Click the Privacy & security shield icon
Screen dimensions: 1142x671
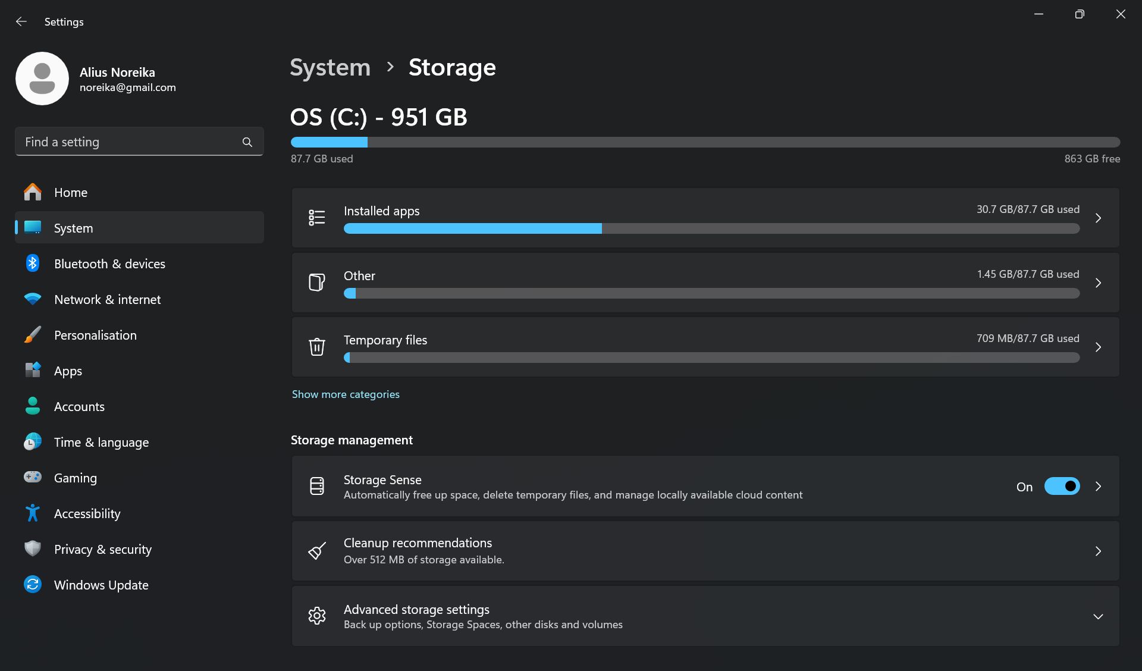33,548
